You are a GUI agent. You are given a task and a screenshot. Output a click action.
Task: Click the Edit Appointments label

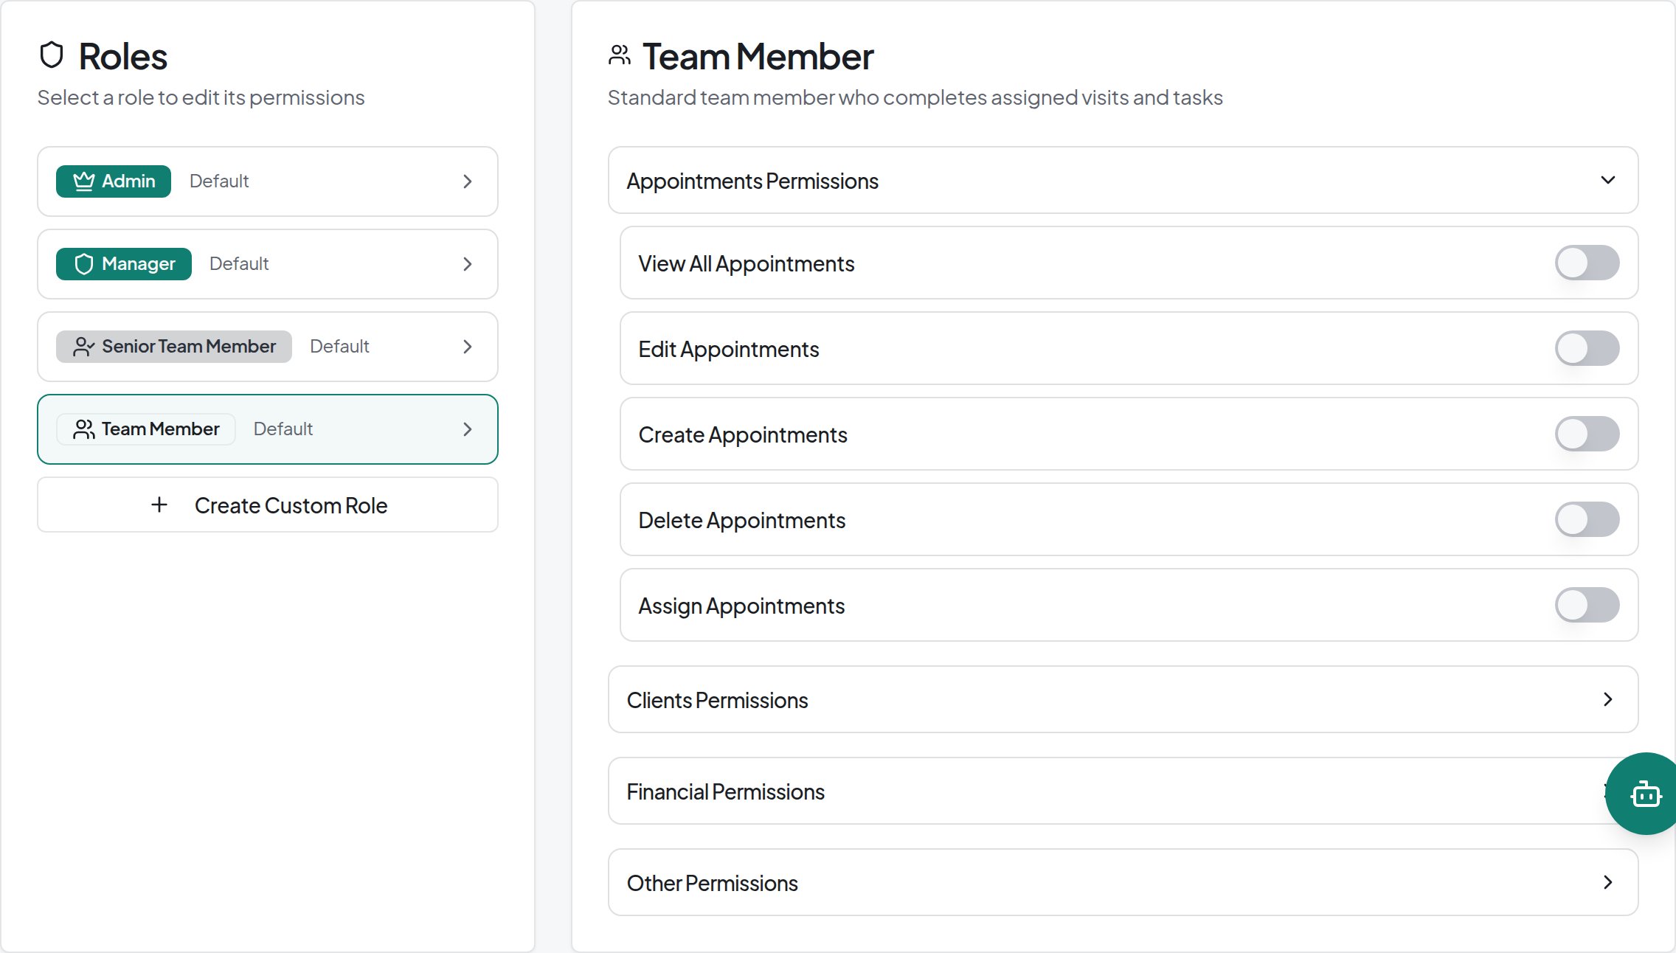coord(728,350)
